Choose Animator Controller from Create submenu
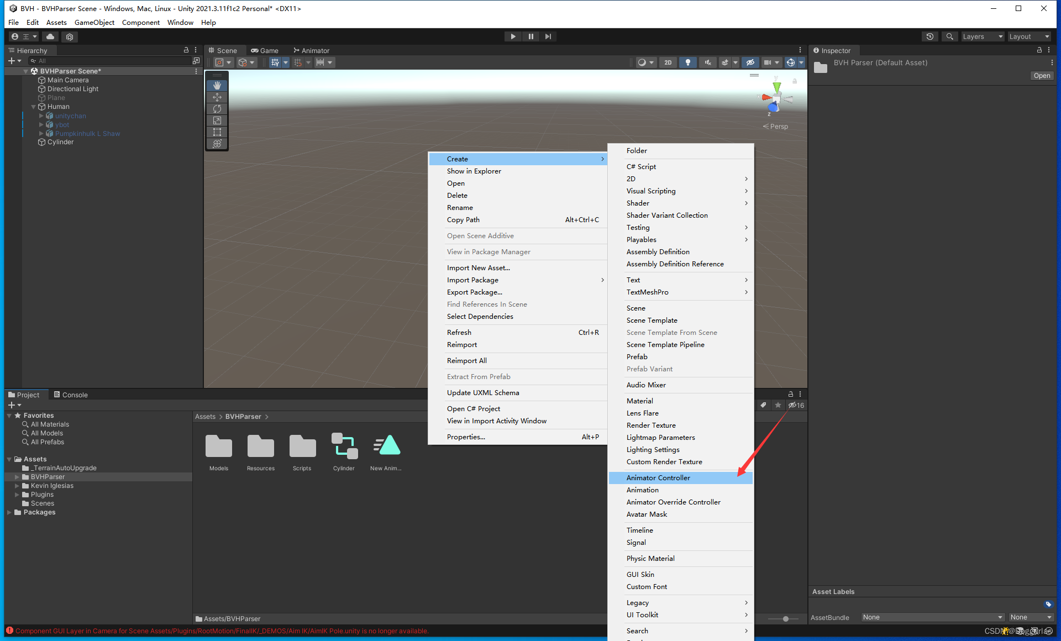The image size is (1061, 641). click(658, 477)
